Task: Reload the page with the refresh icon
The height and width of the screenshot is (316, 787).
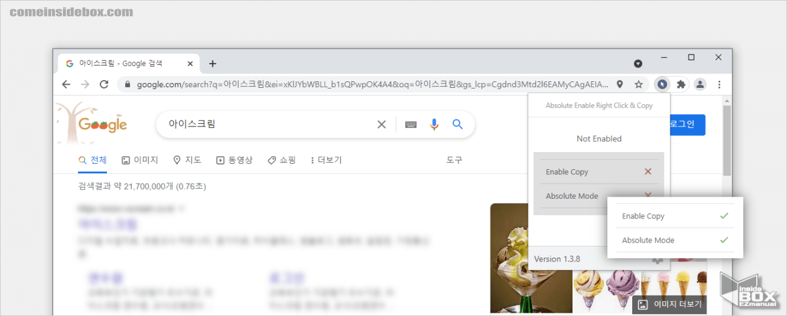Action: [x=104, y=84]
